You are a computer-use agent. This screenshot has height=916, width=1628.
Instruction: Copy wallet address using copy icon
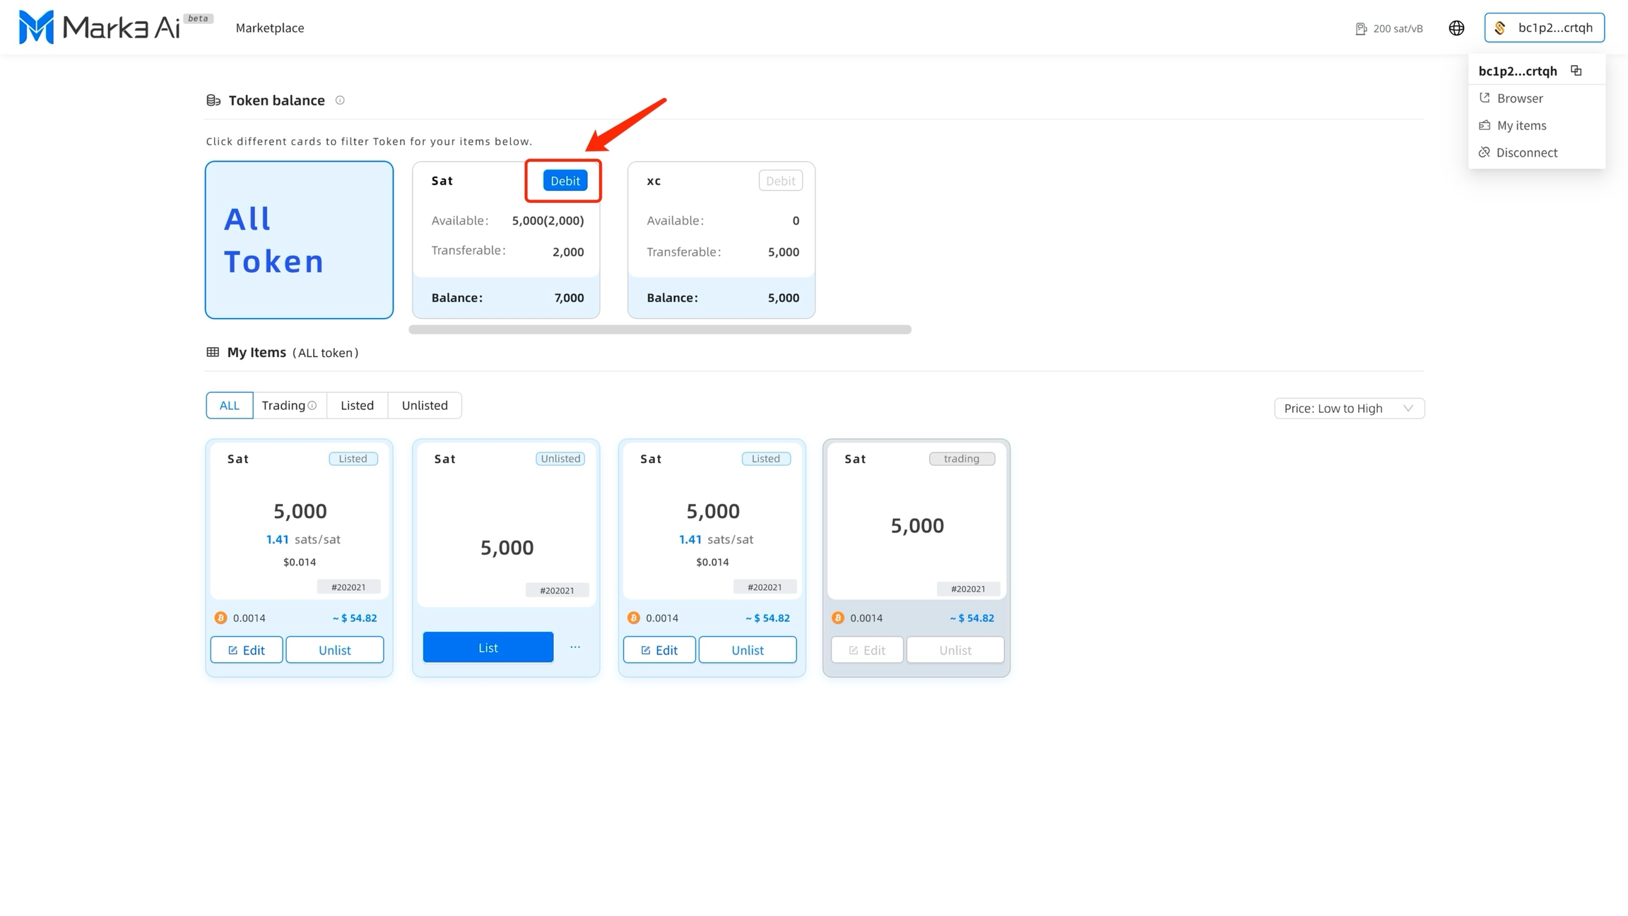coord(1576,71)
